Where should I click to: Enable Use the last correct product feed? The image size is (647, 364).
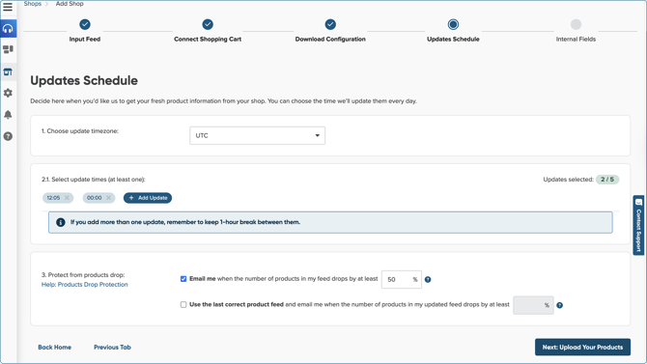(183, 304)
